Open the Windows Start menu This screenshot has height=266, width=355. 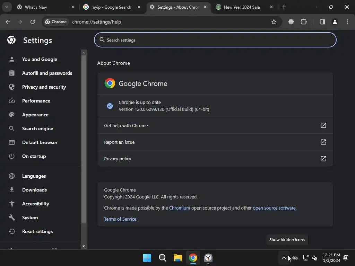pos(147,258)
